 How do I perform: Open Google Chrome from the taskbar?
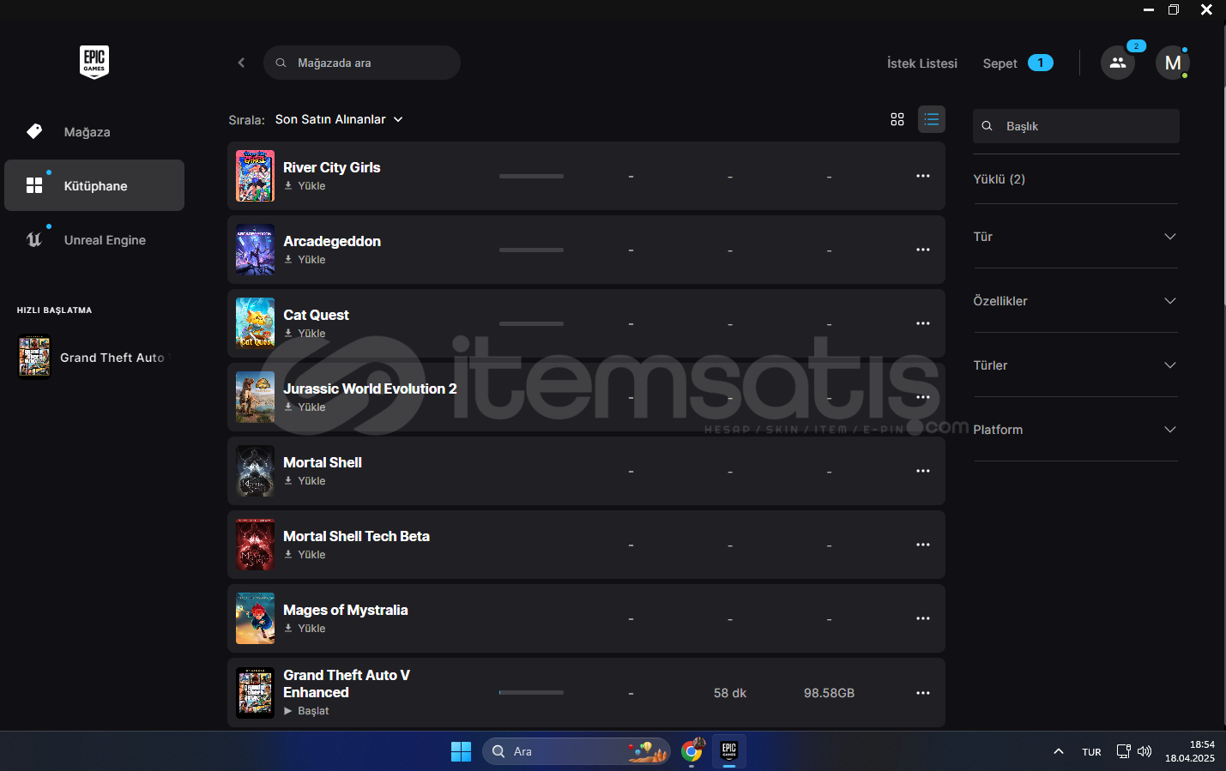[692, 751]
